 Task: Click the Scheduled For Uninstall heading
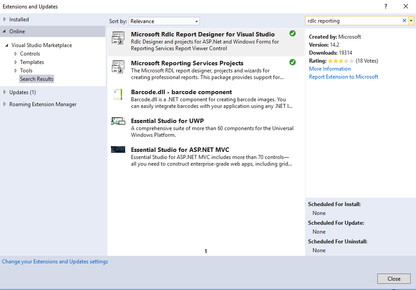pyautogui.click(x=338, y=242)
